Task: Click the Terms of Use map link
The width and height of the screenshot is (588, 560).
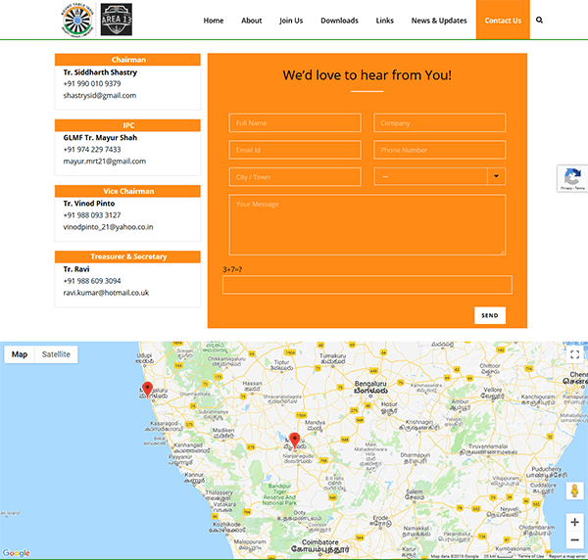Action: click(x=531, y=557)
